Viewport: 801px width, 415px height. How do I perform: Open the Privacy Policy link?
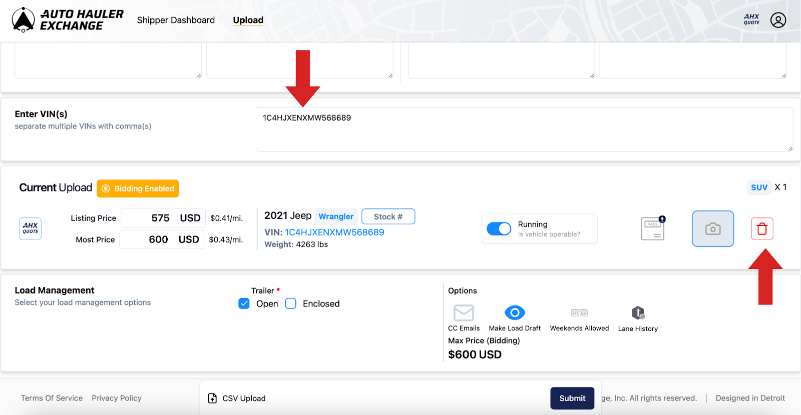(117, 398)
